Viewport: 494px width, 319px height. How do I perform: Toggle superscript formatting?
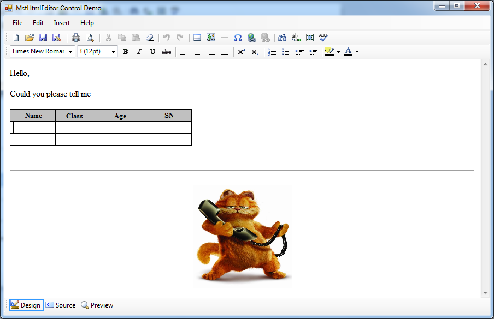click(242, 52)
